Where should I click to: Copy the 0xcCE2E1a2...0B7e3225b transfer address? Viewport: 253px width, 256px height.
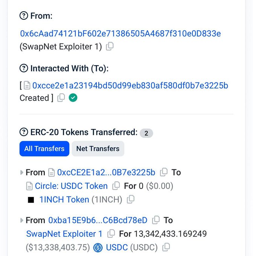click(164, 172)
